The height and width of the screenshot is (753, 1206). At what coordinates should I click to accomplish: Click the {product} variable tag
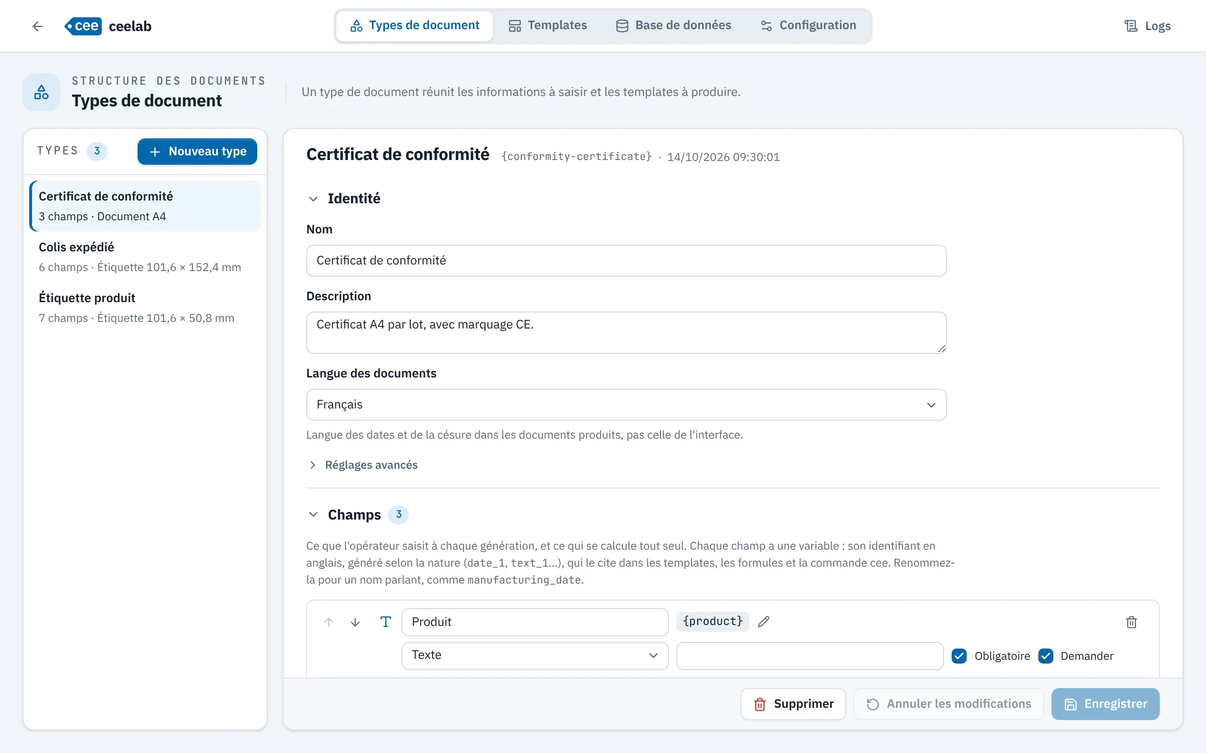(713, 621)
